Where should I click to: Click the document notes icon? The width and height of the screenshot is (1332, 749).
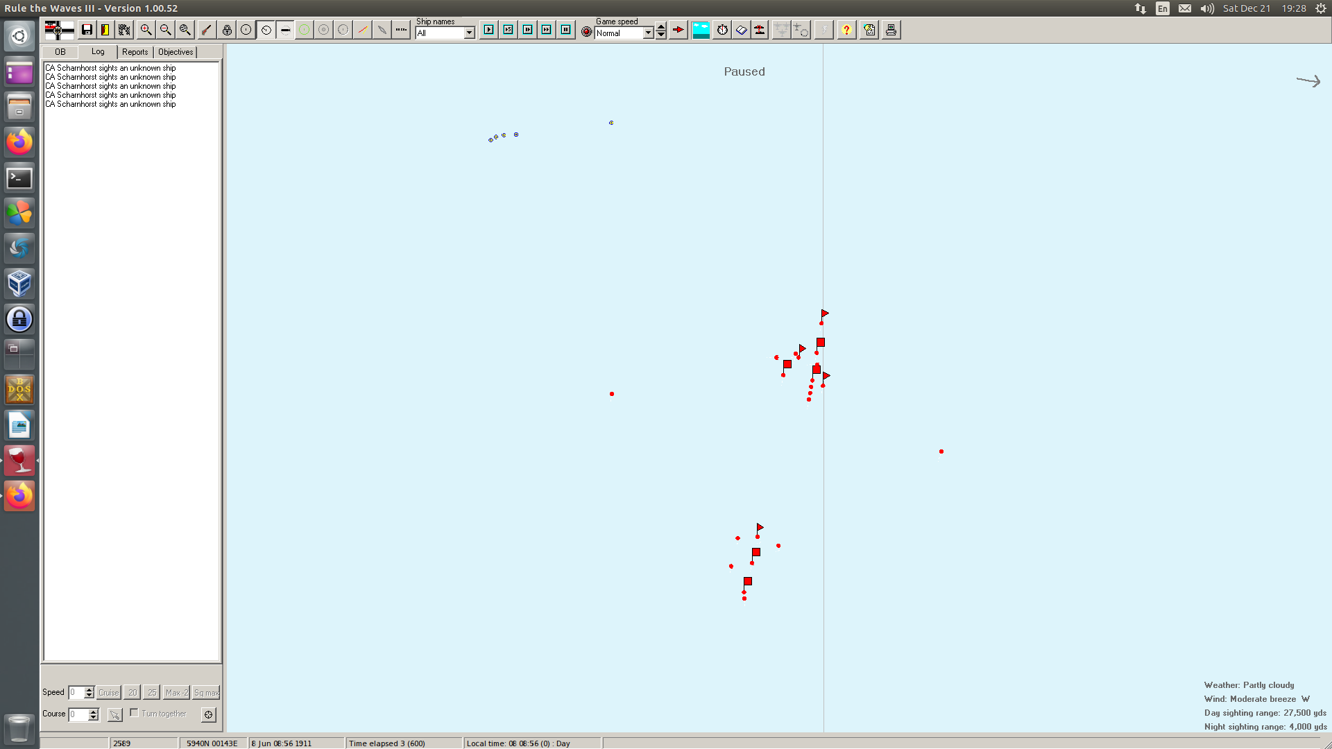click(x=869, y=30)
